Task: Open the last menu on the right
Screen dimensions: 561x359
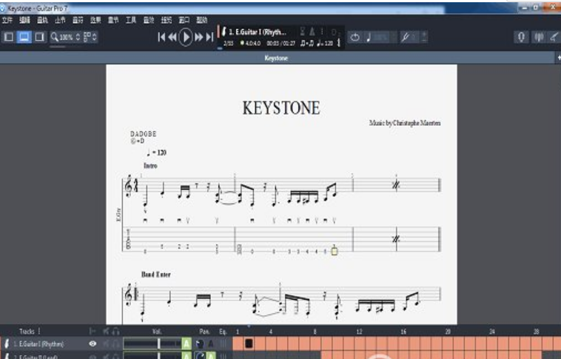Action: (202, 20)
